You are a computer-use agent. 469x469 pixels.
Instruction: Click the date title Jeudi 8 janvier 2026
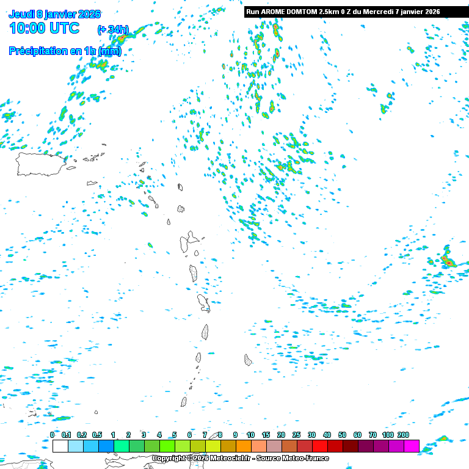tap(55, 14)
